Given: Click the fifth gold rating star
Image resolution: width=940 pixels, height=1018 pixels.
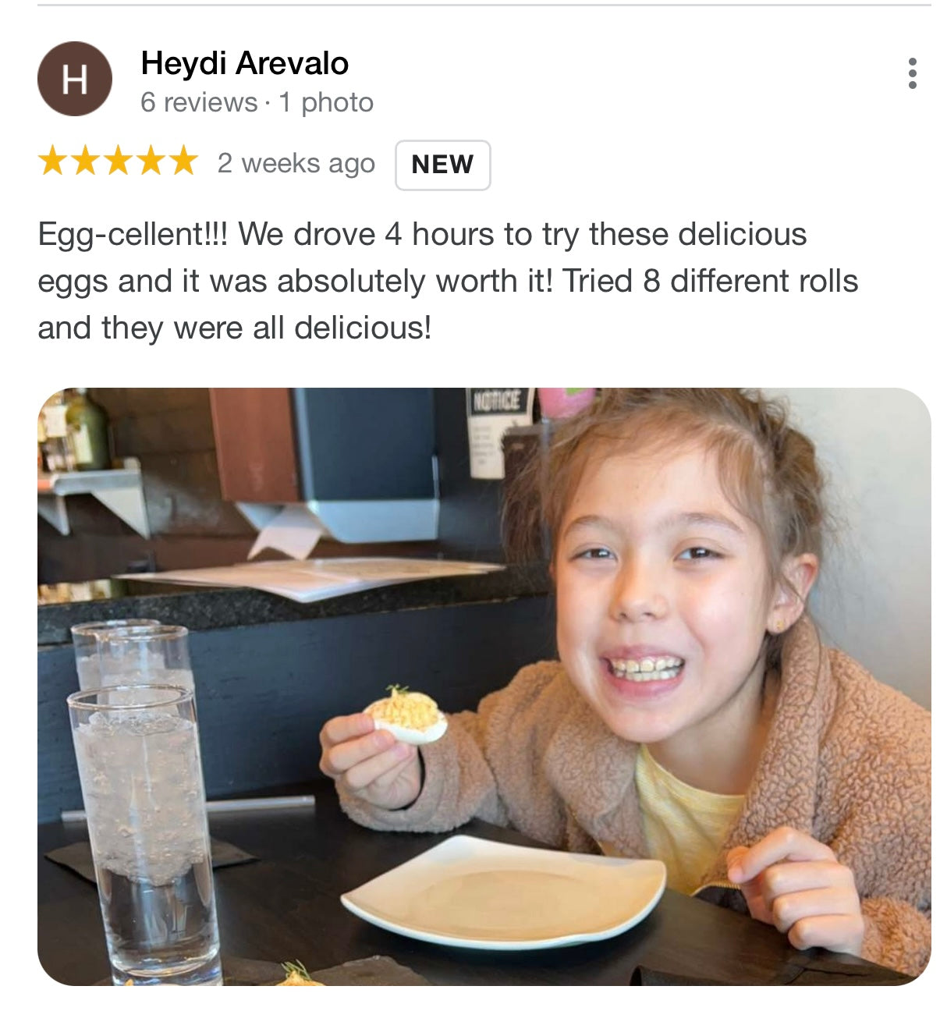Looking at the screenshot, I should pos(183,161).
